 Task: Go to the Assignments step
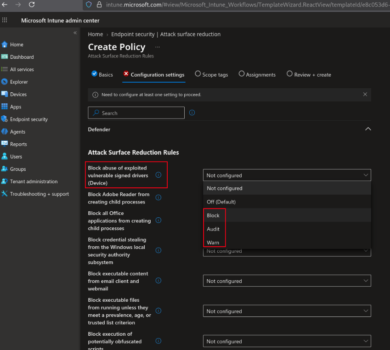point(257,74)
